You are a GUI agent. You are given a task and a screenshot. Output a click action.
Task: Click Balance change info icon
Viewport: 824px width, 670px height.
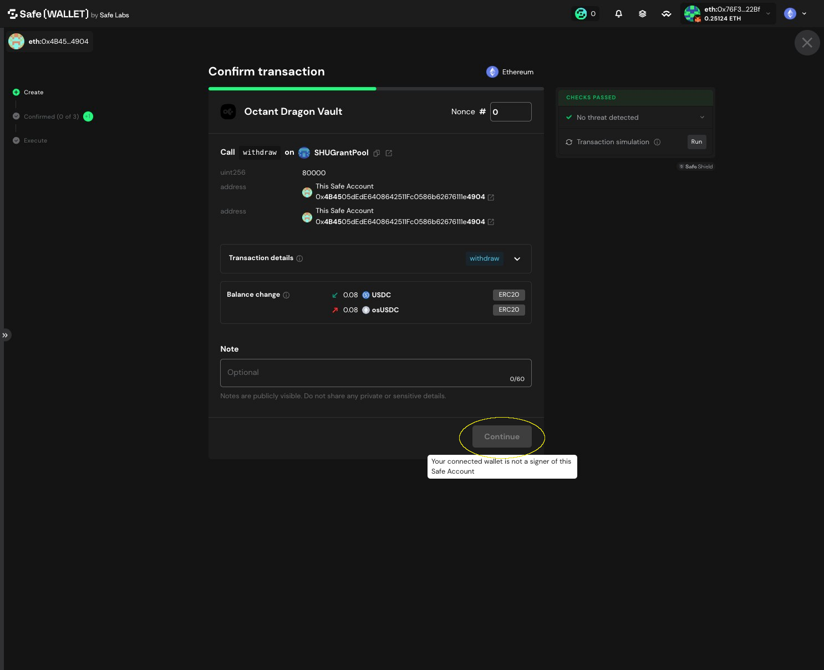[x=286, y=295]
